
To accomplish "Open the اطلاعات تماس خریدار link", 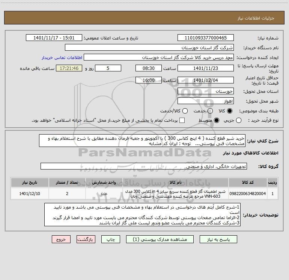I will [62, 58].
